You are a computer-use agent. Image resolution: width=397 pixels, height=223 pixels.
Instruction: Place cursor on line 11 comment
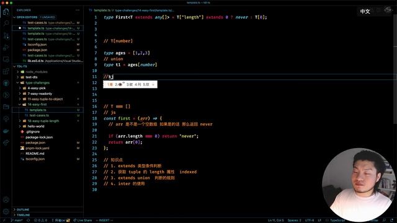click(x=109, y=77)
